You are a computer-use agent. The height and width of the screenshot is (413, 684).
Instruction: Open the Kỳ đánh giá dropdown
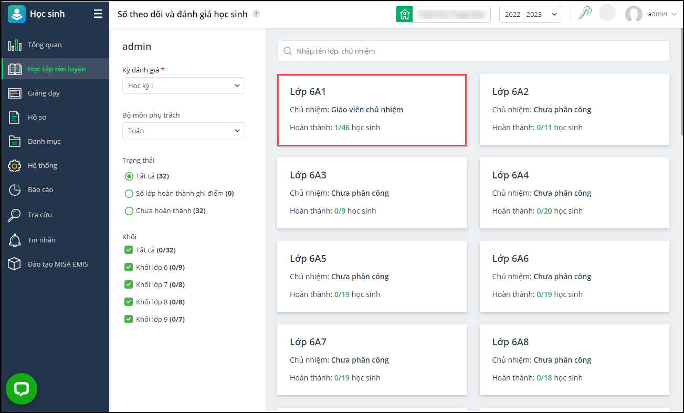183,86
